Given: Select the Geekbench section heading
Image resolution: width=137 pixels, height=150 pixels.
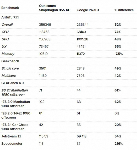Looking at the screenshot, I should tap(10, 61).
